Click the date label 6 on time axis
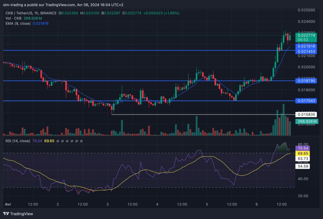This screenshot has width=323, height=219. [x=257, y=205]
